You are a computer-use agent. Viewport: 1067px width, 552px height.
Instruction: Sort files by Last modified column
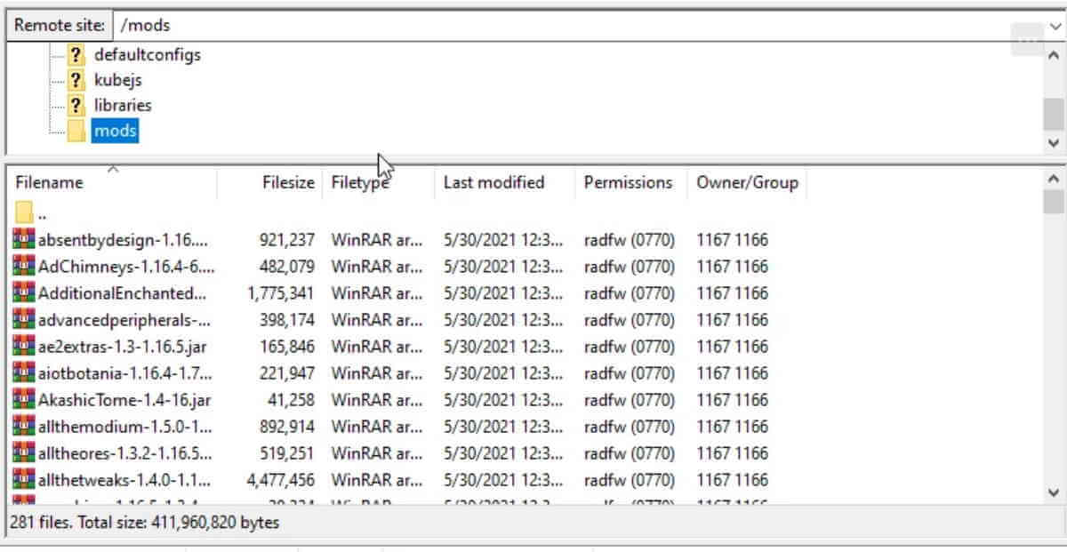click(x=493, y=182)
